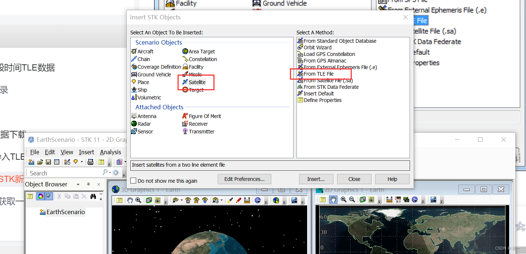Select Antenna under Attached Objects
Viewport: 526px width, 254px height.
click(143, 116)
